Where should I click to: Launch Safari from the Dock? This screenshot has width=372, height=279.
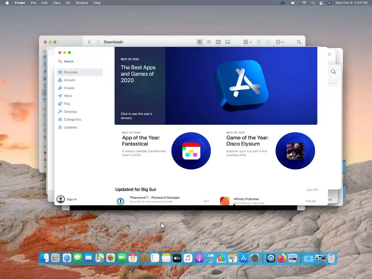click(x=67, y=258)
